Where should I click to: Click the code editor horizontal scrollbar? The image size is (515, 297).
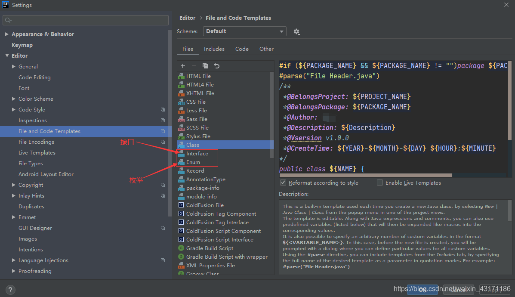(x=366, y=175)
